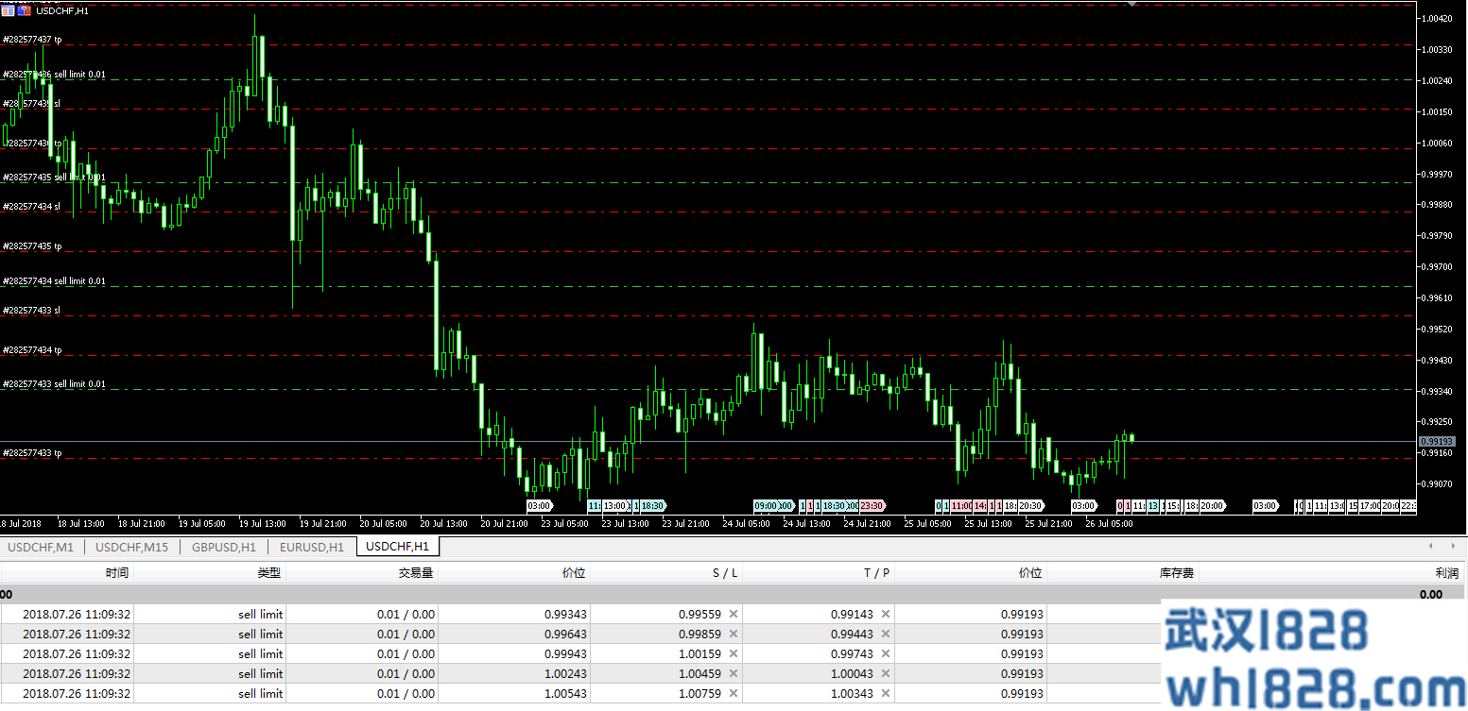Select the #282577433 sell limit order line label
Image resolution: width=1468 pixels, height=711 pixels.
point(54,384)
